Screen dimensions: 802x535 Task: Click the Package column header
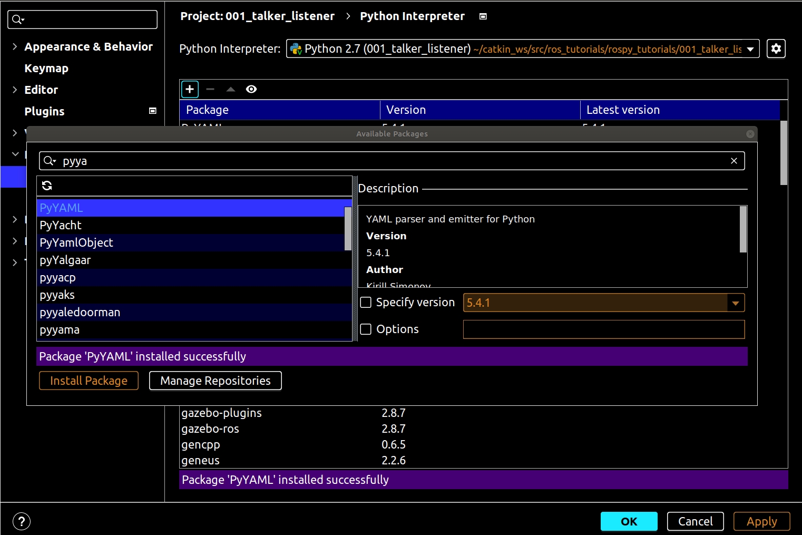(x=280, y=110)
